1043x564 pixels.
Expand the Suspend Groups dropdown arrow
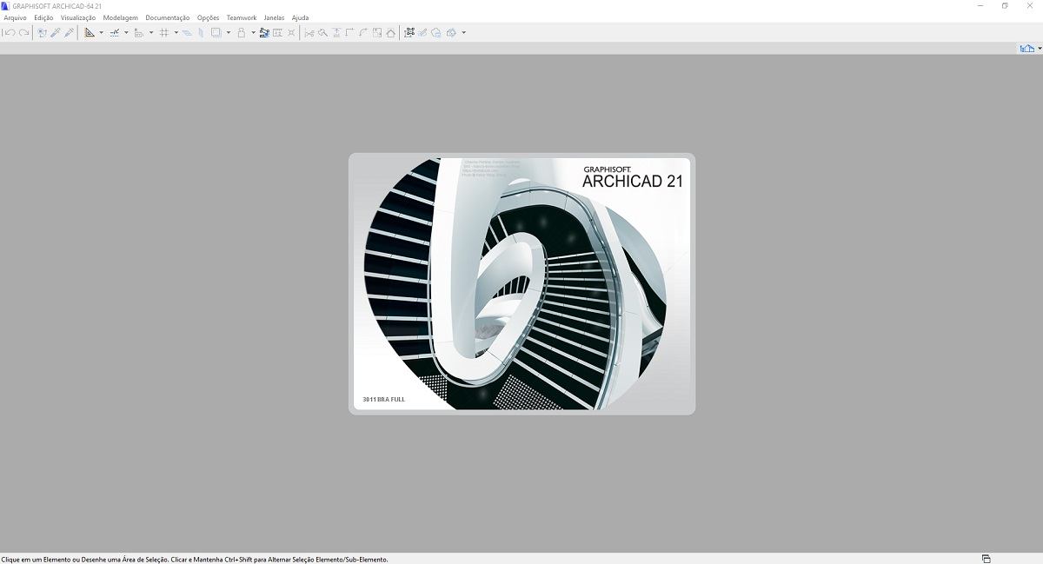coord(253,33)
